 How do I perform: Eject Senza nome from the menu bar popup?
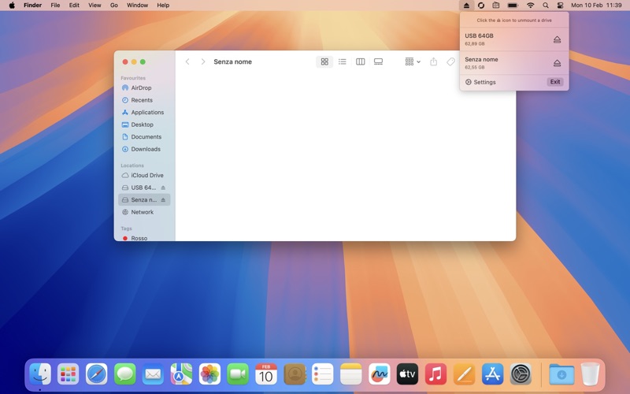[557, 63]
